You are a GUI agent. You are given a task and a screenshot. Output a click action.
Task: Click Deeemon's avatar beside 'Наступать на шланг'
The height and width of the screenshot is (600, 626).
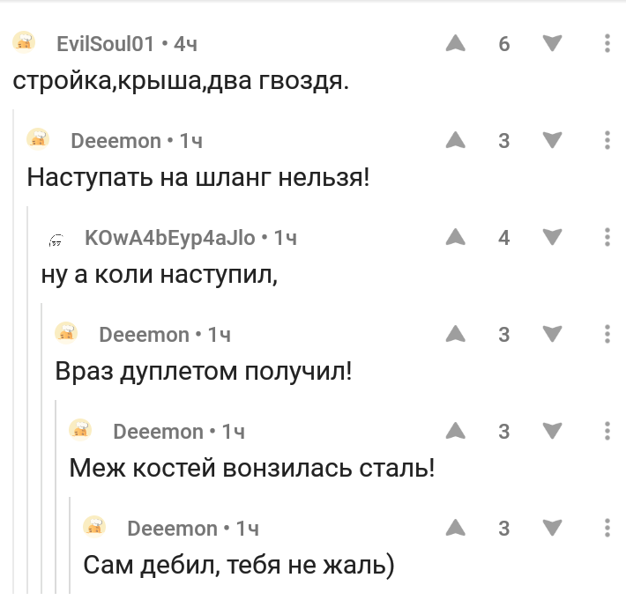[38, 138]
